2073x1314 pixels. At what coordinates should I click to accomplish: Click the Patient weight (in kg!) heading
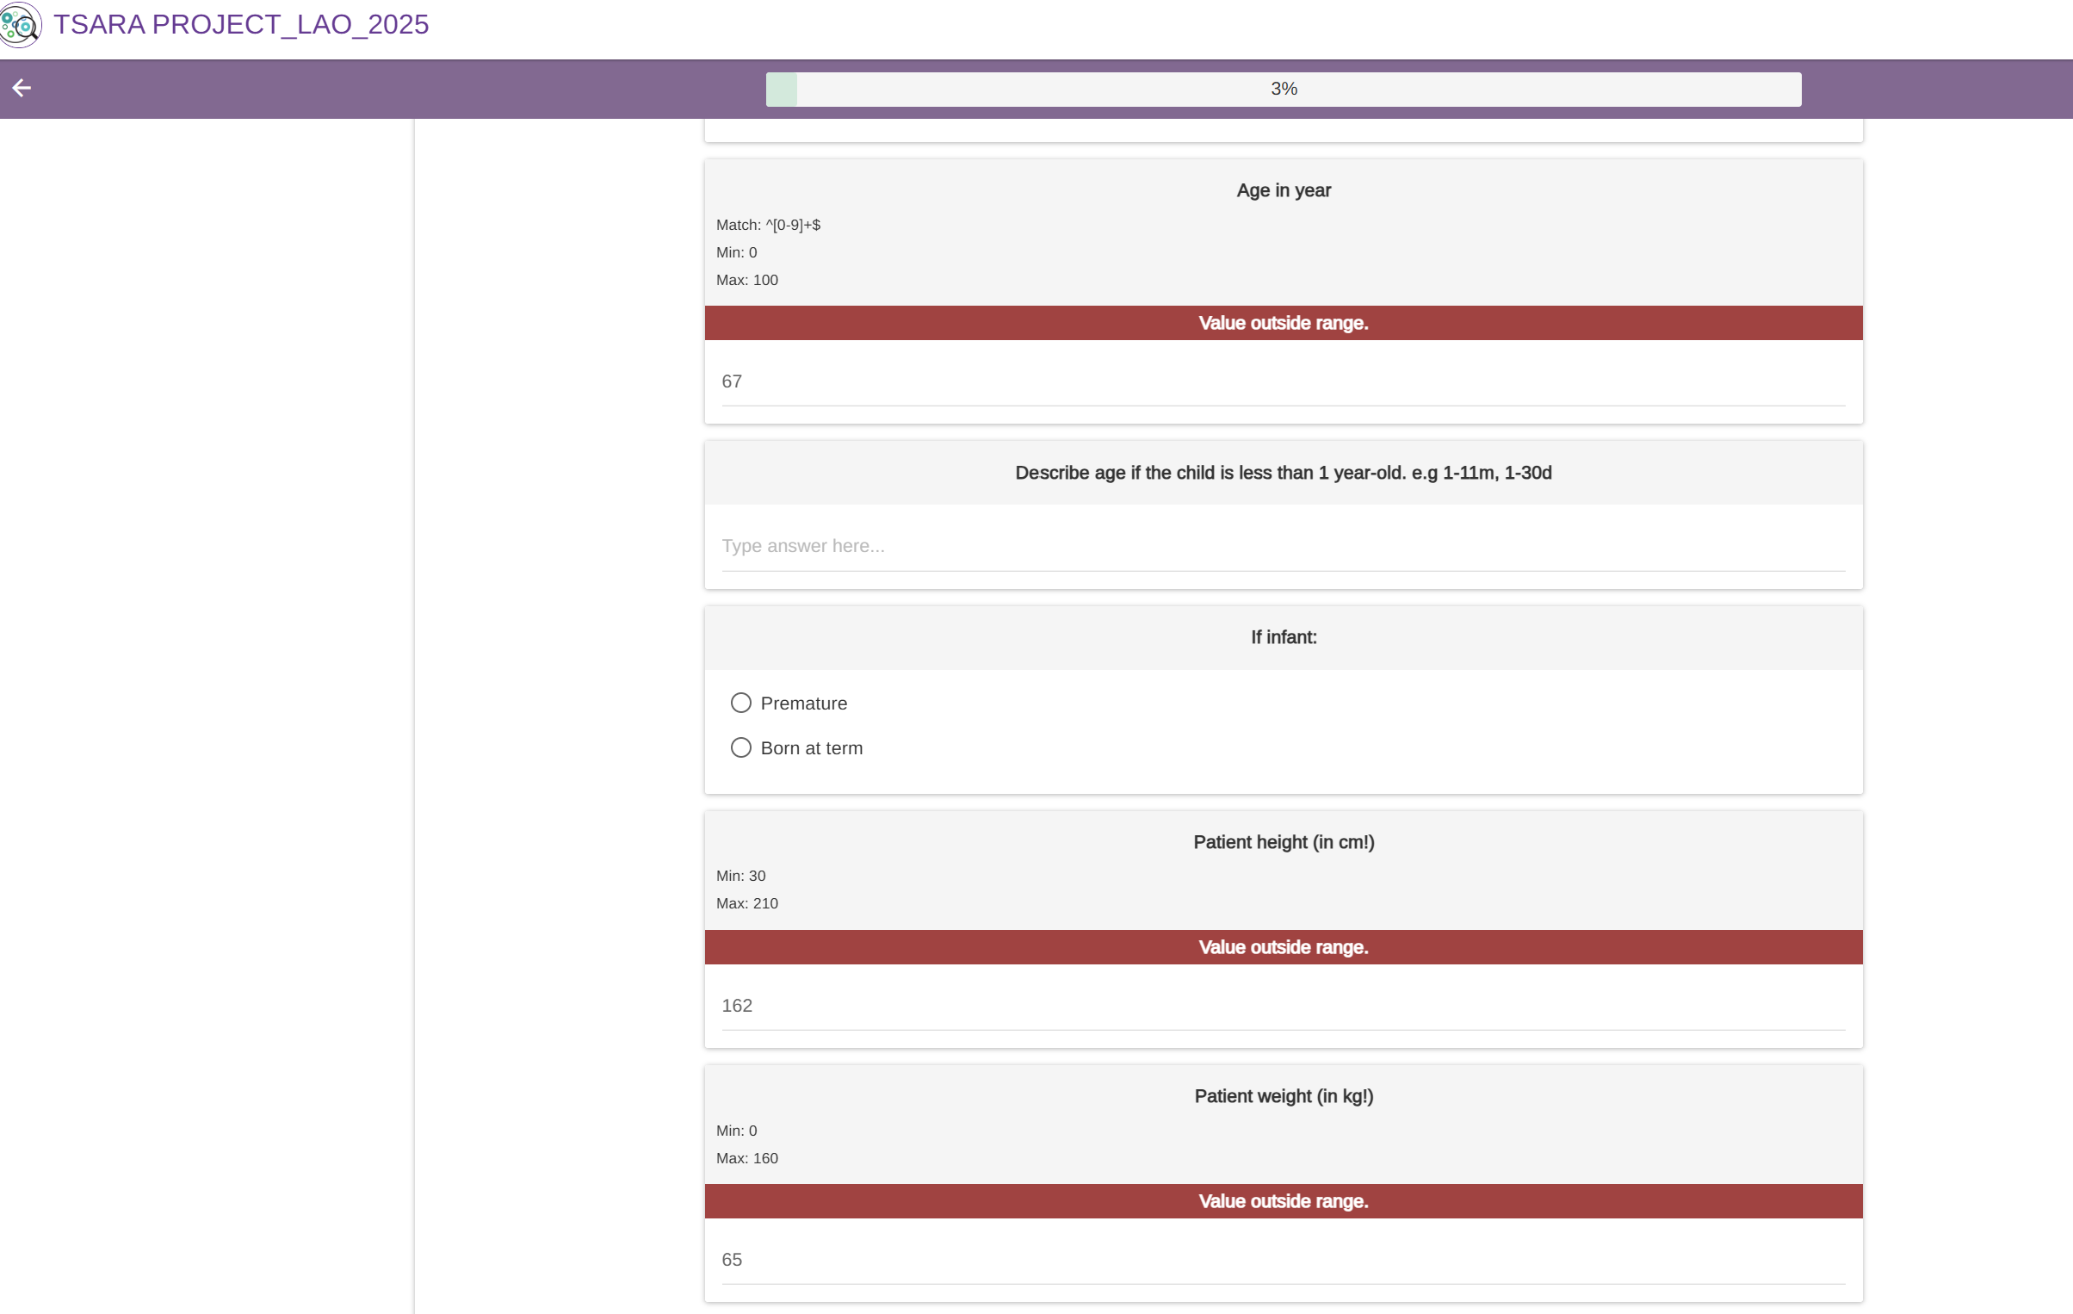[x=1283, y=1096]
